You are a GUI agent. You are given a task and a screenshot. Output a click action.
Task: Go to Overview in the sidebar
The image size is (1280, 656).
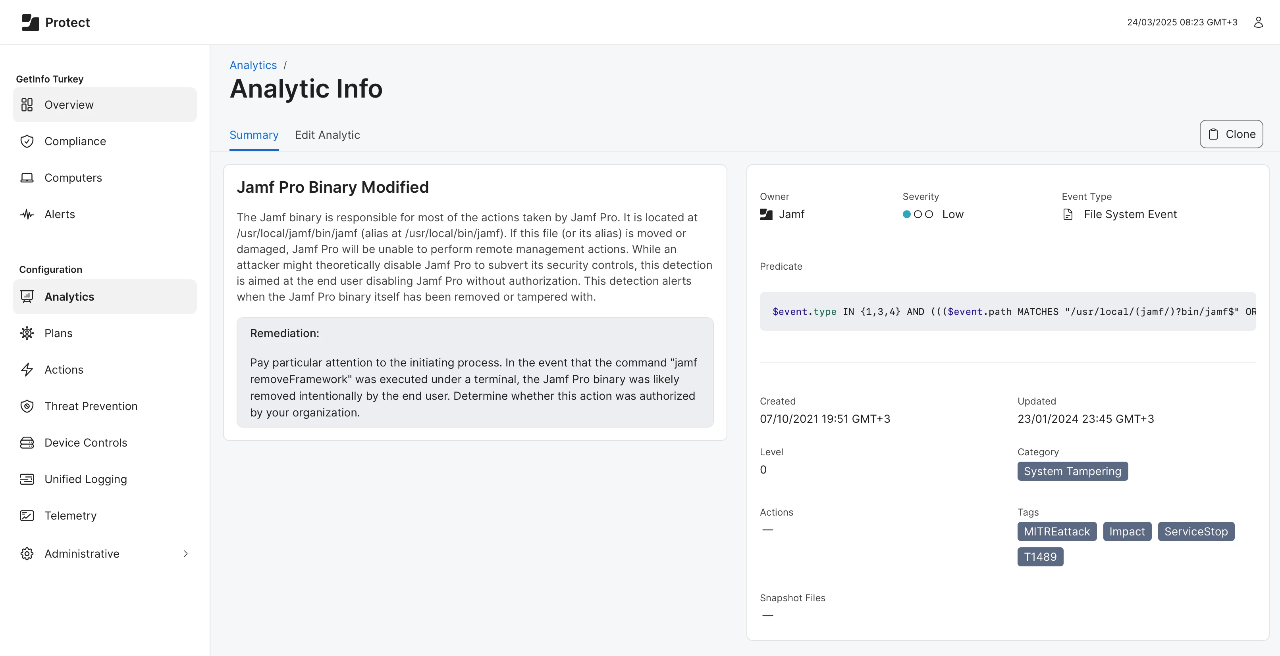click(x=104, y=105)
